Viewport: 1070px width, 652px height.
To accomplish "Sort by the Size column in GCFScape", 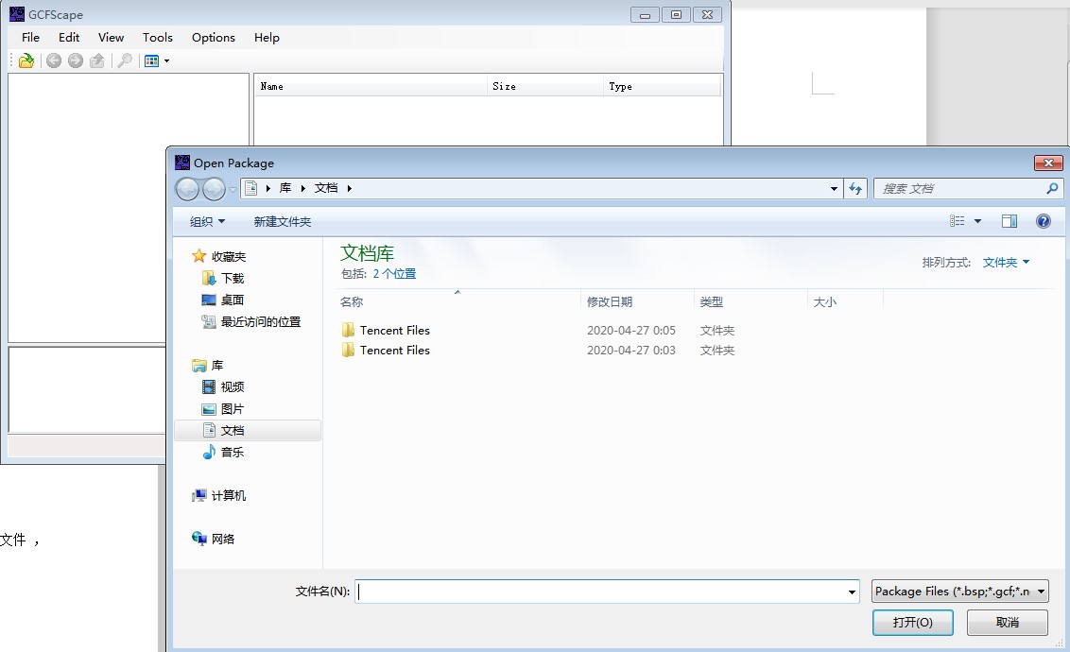I will [x=545, y=86].
